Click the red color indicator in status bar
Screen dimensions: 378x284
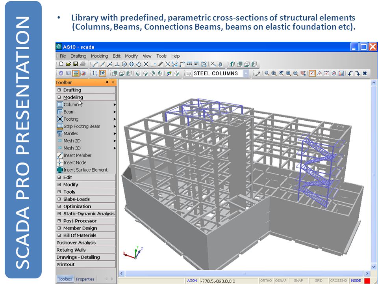(367, 280)
